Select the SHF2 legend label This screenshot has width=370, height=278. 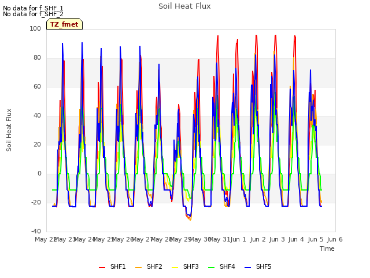click(x=154, y=266)
